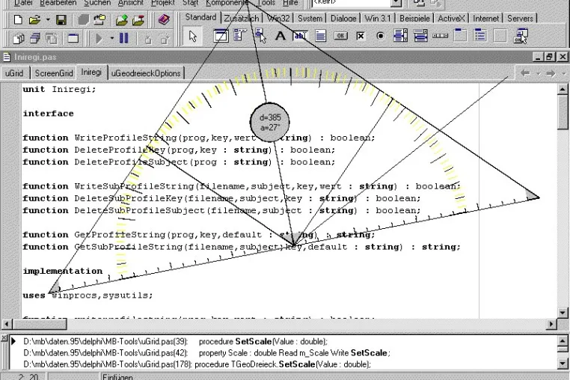Create a new form with the blank-window icon

[x=73, y=38]
